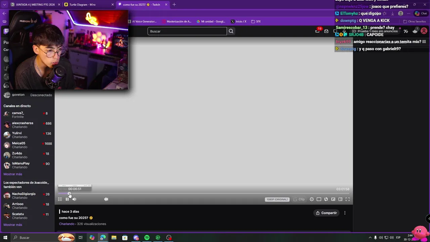Open Spotify from the taskbar
This screenshot has width=430, height=242.
tap(147, 238)
